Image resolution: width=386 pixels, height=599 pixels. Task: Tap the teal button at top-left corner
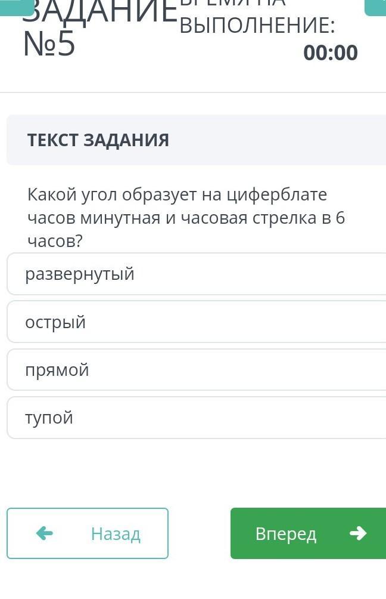pyautogui.click(x=17, y=6)
